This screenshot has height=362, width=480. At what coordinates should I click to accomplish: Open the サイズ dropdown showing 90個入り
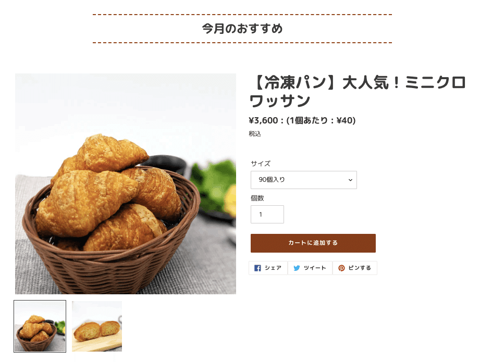[304, 180]
